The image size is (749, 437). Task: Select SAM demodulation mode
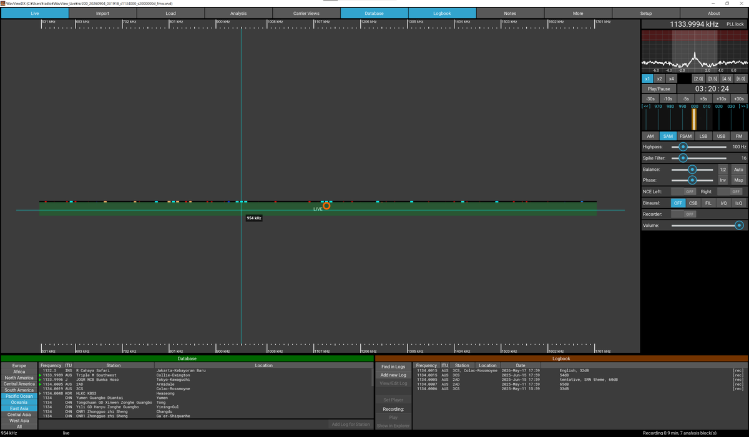(668, 136)
